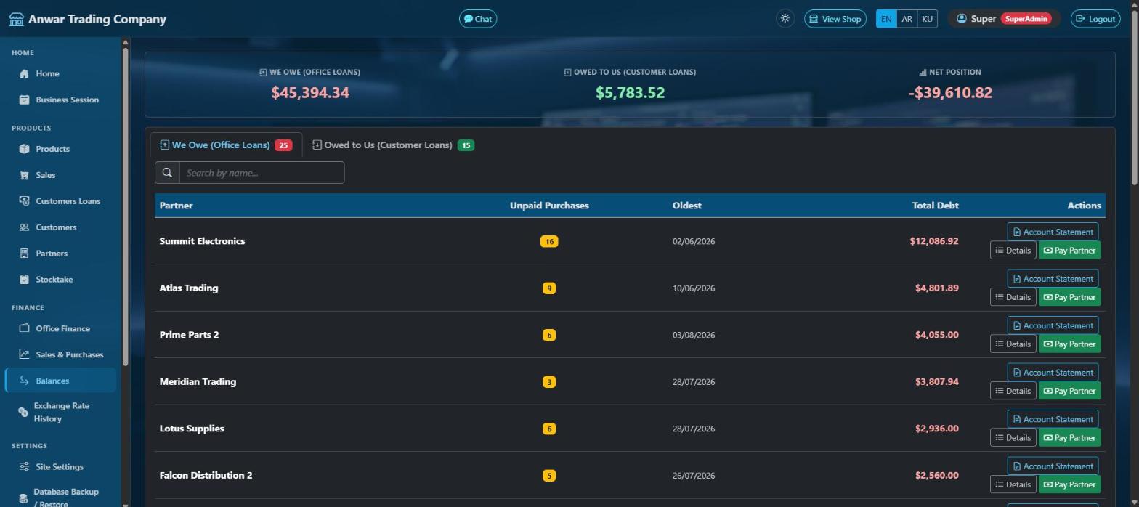The width and height of the screenshot is (1139, 507).
Task: Expand Details for Prime Parts 2
Action: point(1013,344)
